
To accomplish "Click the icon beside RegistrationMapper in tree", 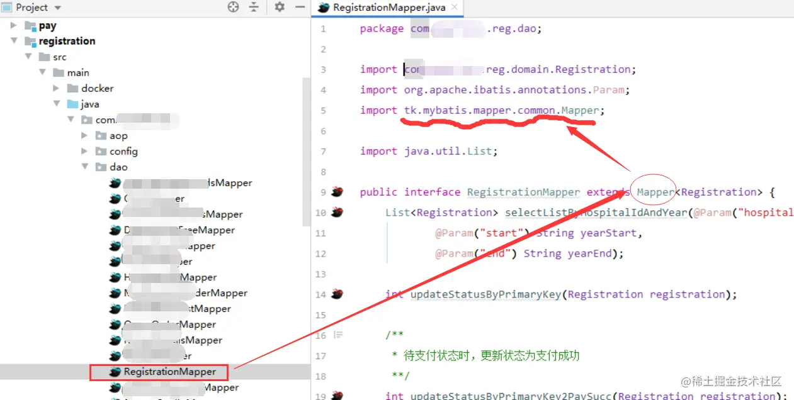I will pos(115,372).
